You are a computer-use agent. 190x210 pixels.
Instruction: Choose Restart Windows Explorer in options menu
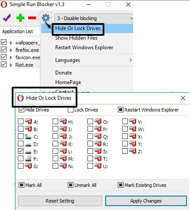point(87,47)
